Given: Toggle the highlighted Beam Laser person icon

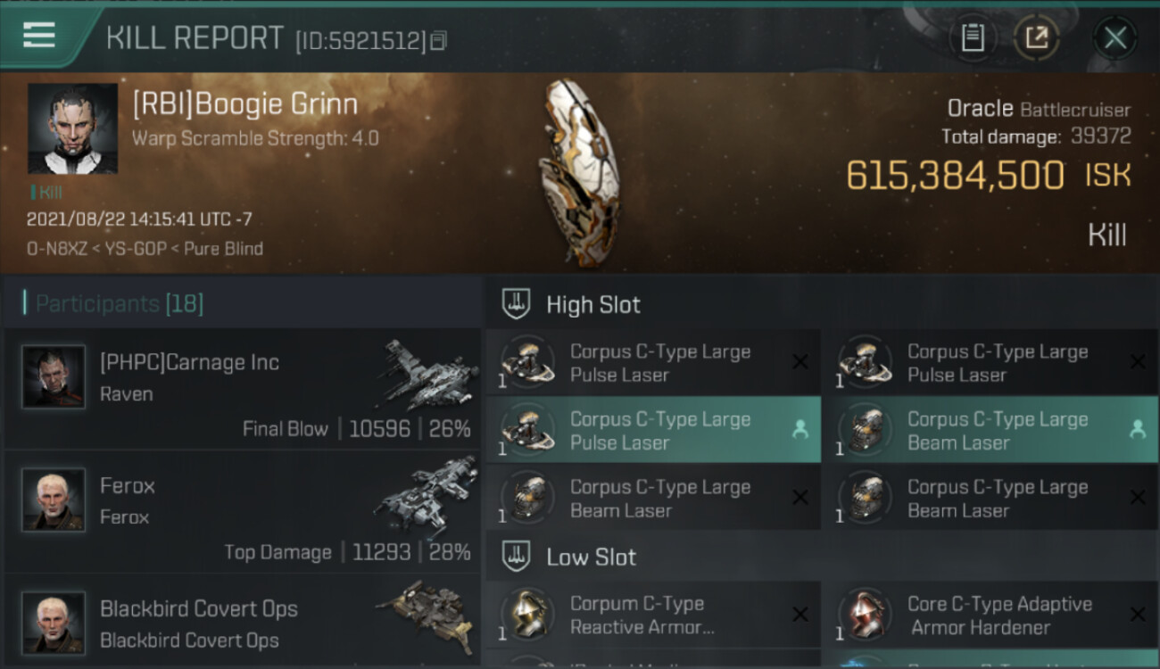Looking at the screenshot, I should point(1138,430).
